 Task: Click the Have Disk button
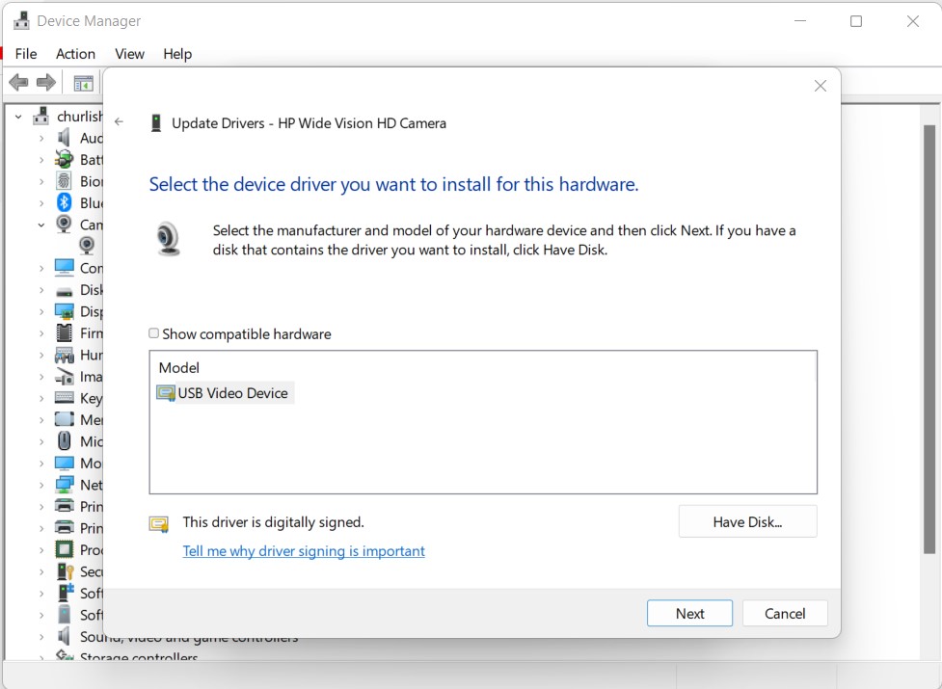pyautogui.click(x=747, y=521)
